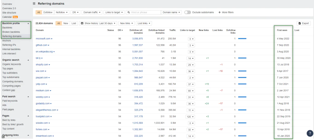Open Show history: Last 30 days dropdown
314x140 pixels.
(98, 23)
